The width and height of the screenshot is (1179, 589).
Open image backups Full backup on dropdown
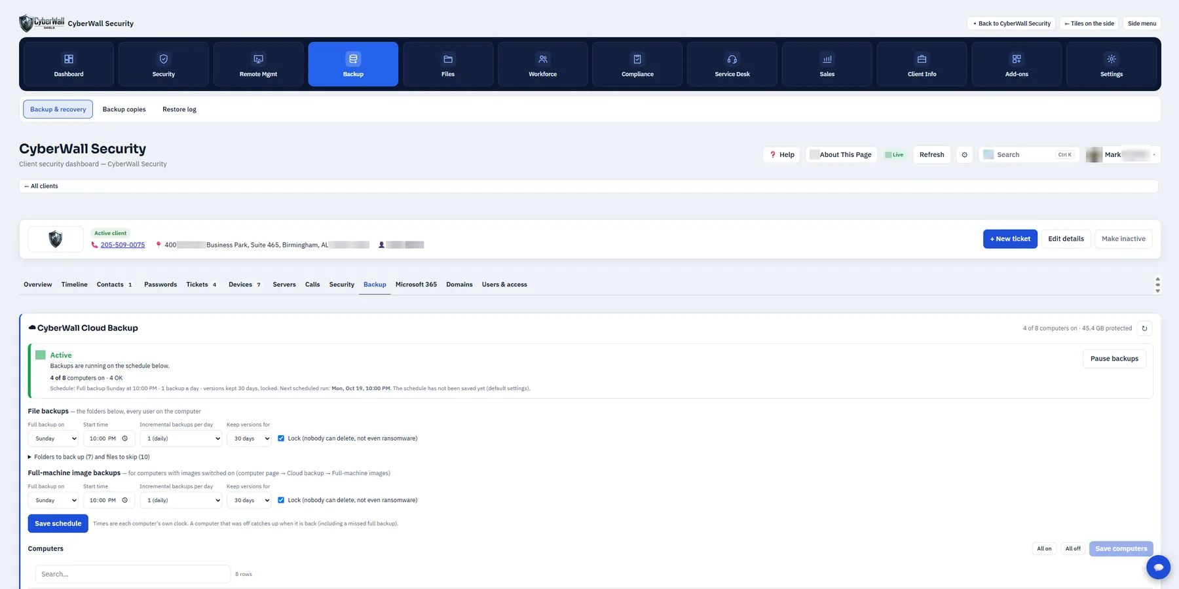[x=53, y=500]
